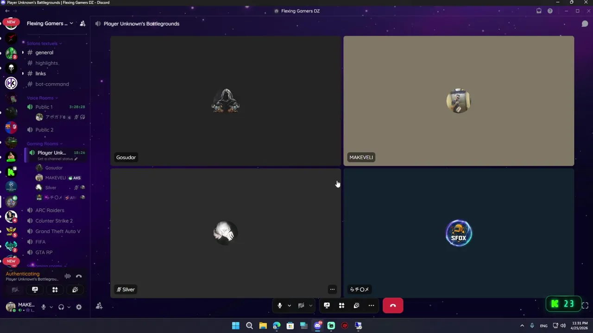Screen dimensions: 593x333
Task: Select Gosudar video tile
Action: point(226,100)
